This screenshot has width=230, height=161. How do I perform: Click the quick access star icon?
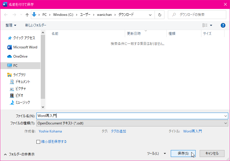[10, 38]
